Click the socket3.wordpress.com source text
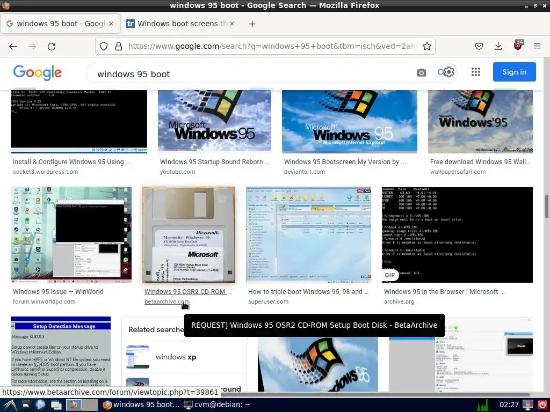550x412 pixels. pyautogui.click(x=46, y=172)
